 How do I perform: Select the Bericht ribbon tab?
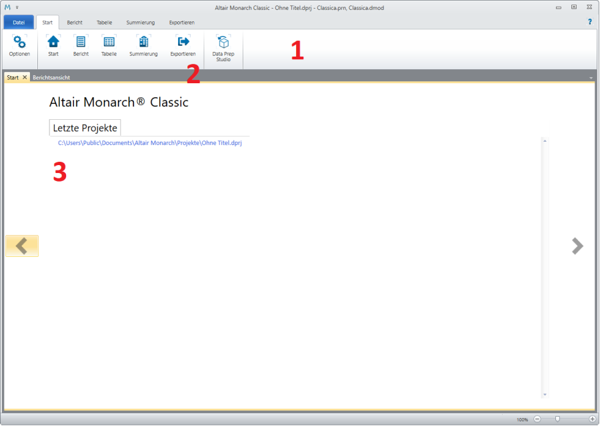point(75,23)
